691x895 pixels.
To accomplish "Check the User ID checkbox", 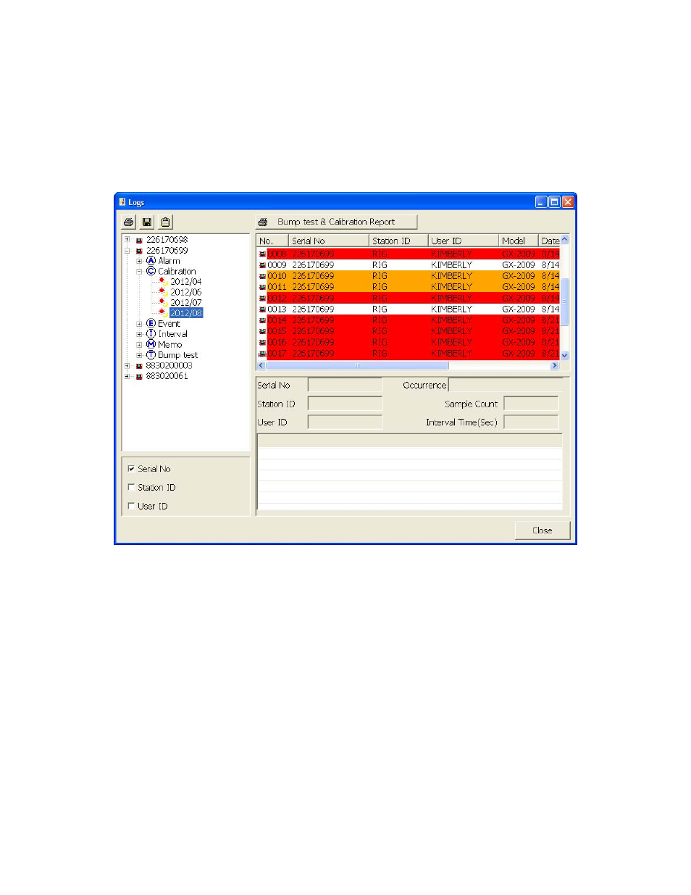I will point(131,506).
